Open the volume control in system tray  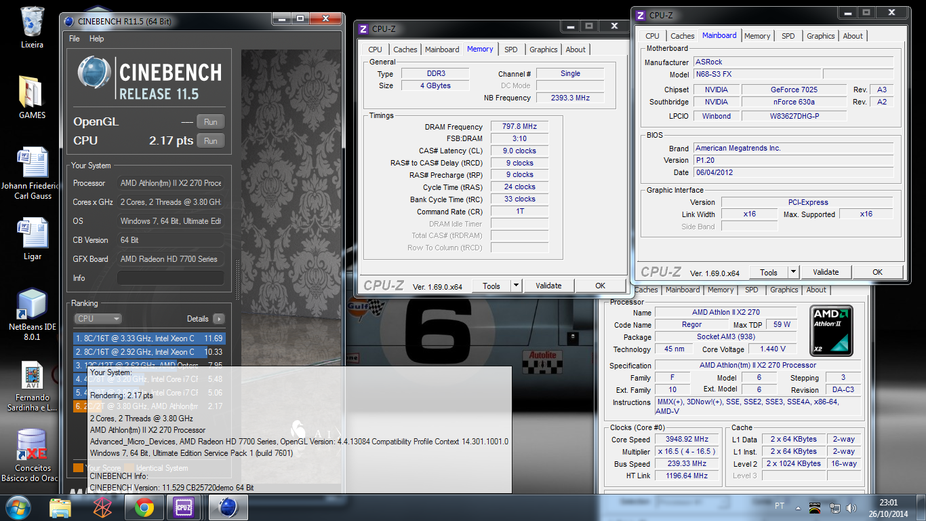point(852,507)
